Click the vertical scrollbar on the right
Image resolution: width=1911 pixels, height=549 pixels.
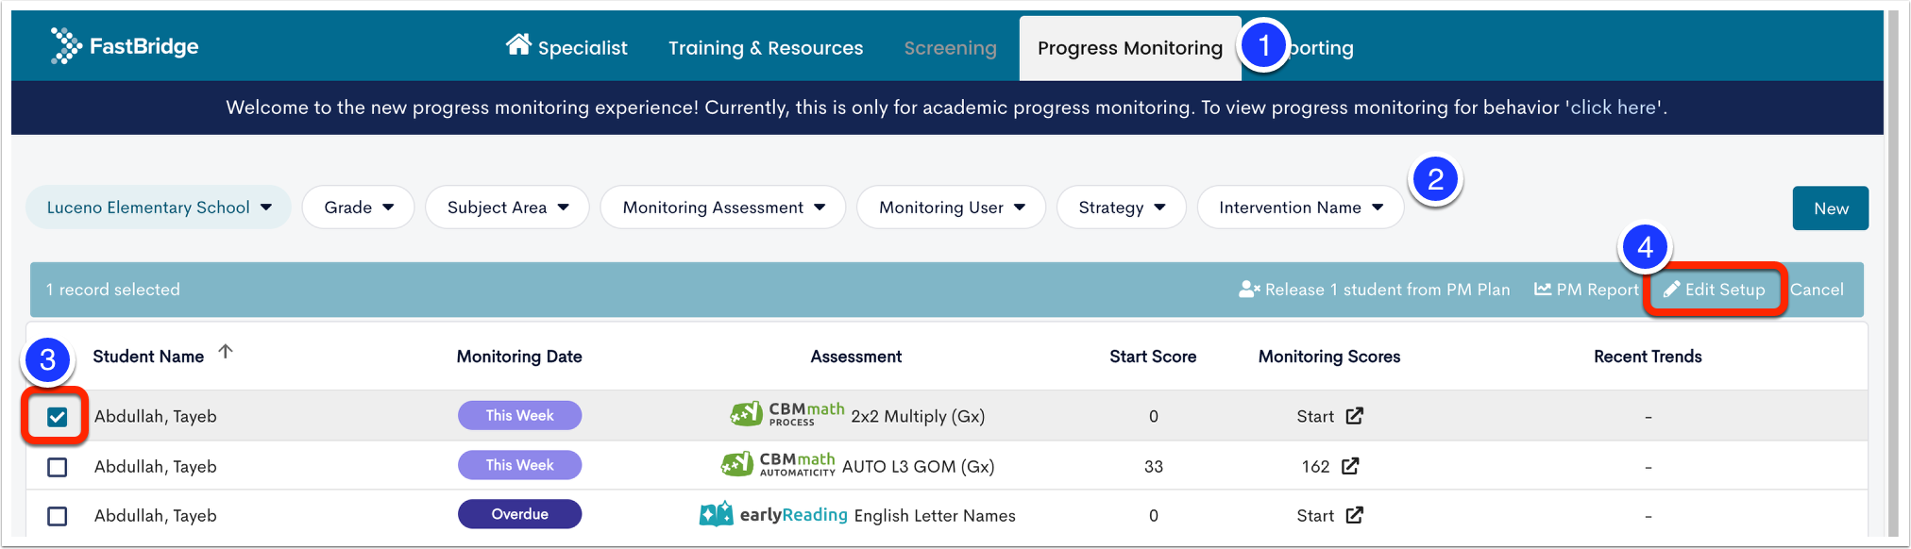[x=1892, y=274]
